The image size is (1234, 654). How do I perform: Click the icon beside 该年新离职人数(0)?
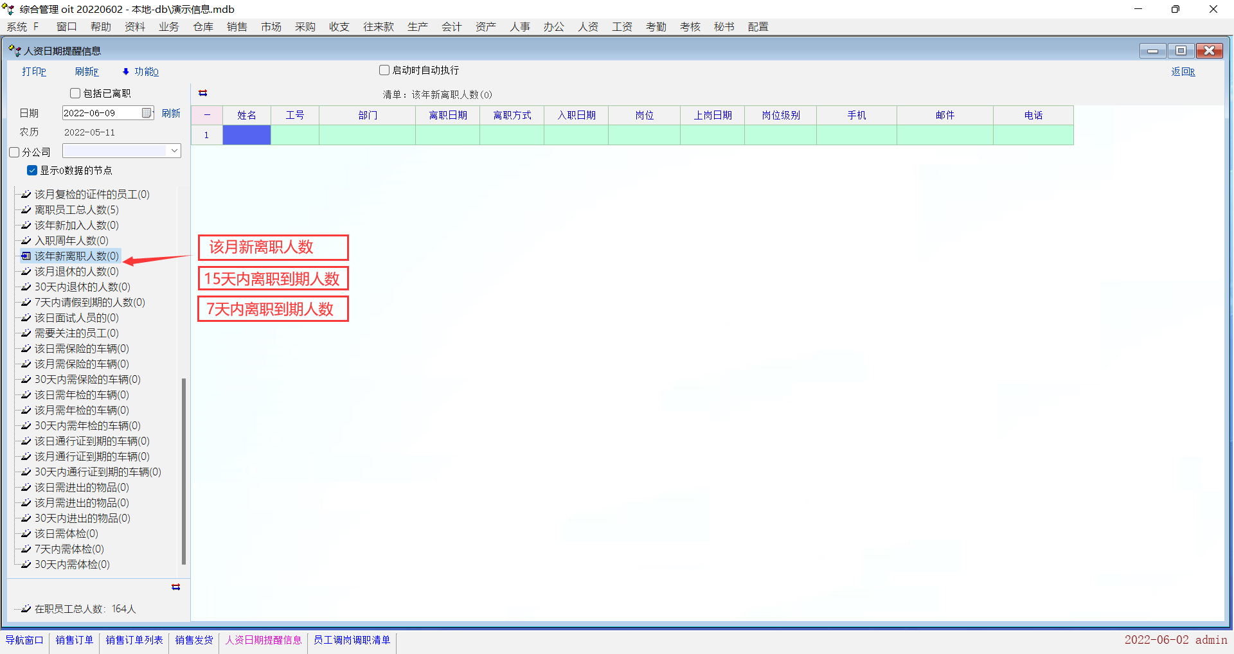26,256
